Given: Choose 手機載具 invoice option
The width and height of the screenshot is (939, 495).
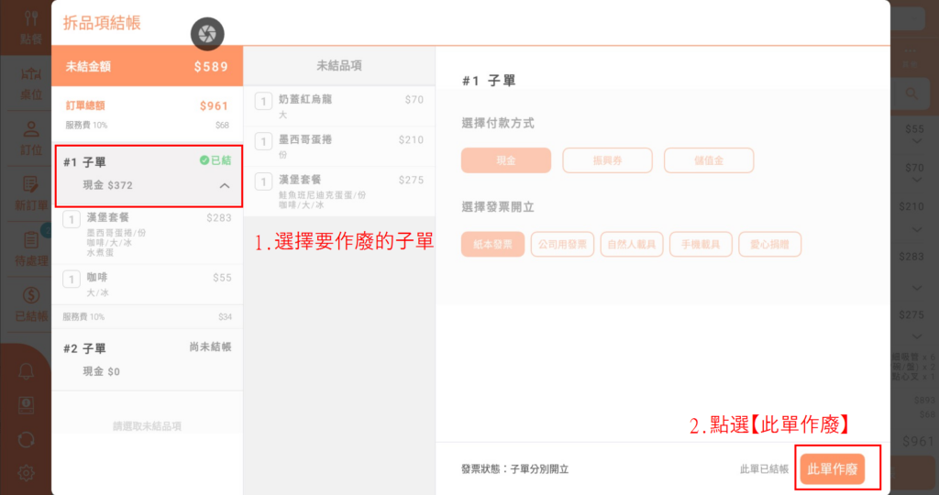Looking at the screenshot, I should (x=701, y=244).
